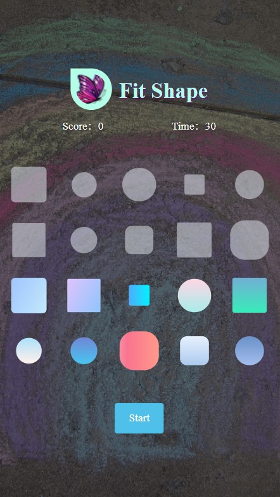Click the largest gray circle slot in top row
Image resolution: width=280 pixels, height=497 pixels.
pos(139,184)
